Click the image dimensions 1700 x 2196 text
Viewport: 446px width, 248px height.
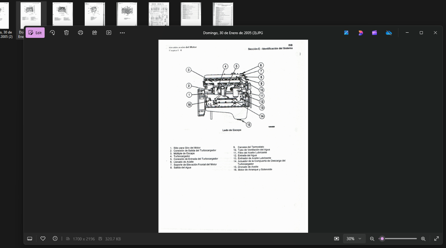pyautogui.click(x=84, y=239)
